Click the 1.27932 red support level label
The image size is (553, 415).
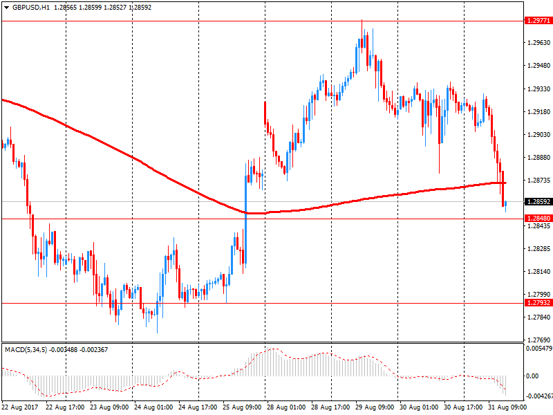tap(538, 303)
